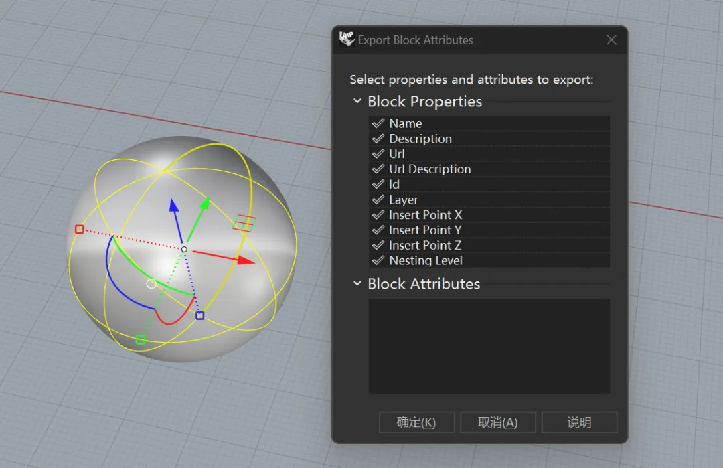
Task: Collapse the Block Properties section
Action: (x=357, y=102)
